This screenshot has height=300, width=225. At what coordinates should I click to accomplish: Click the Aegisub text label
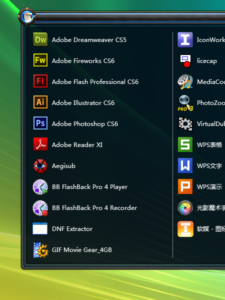63,166
